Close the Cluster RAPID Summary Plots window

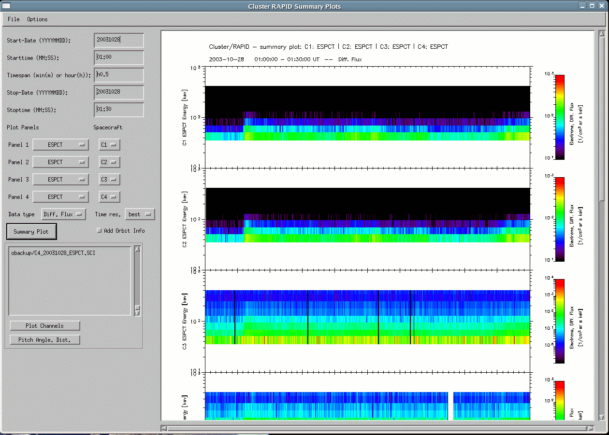(601, 6)
